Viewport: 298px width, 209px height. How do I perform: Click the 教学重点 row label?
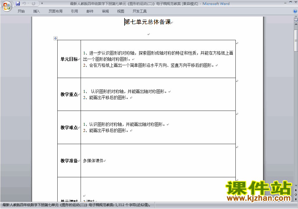coord(69,94)
